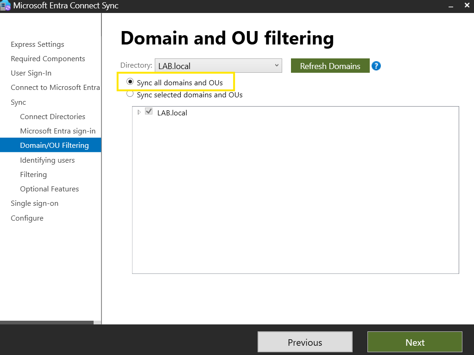The image size is (474, 355).
Task: Open the User Sign-In step
Action: pyautogui.click(x=31, y=73)
